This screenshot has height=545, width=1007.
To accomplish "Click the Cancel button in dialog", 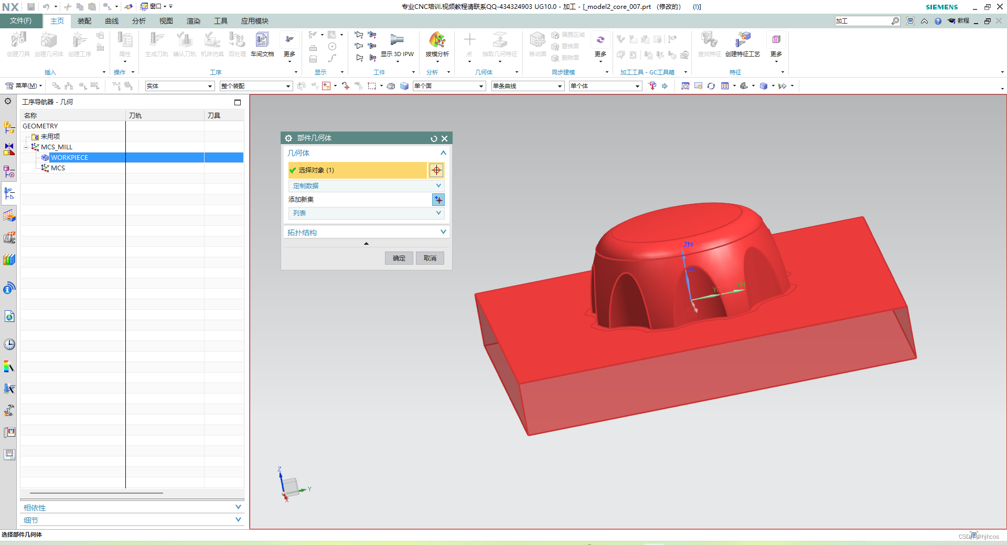I will [x=430, y=258].
